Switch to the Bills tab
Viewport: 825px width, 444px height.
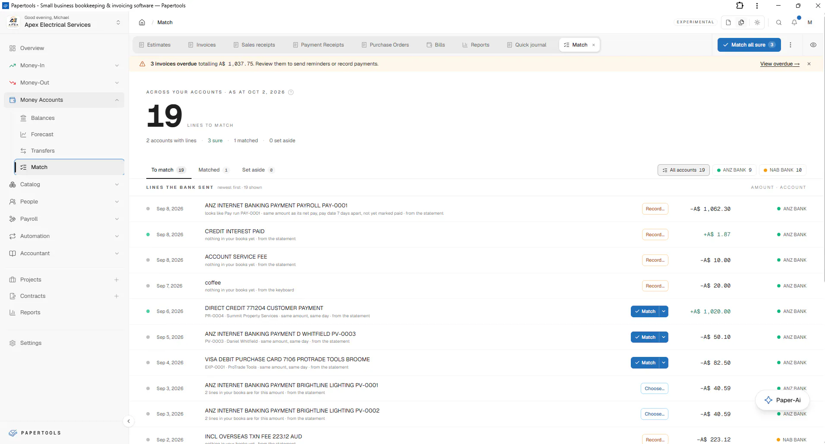click(436, 45)
